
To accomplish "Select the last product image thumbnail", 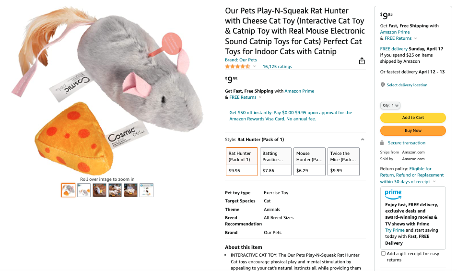I will point(146,190).
